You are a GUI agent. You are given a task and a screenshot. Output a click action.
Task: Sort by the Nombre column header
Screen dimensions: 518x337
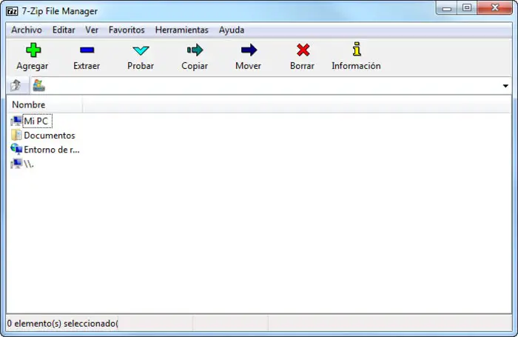click(44, 105)
